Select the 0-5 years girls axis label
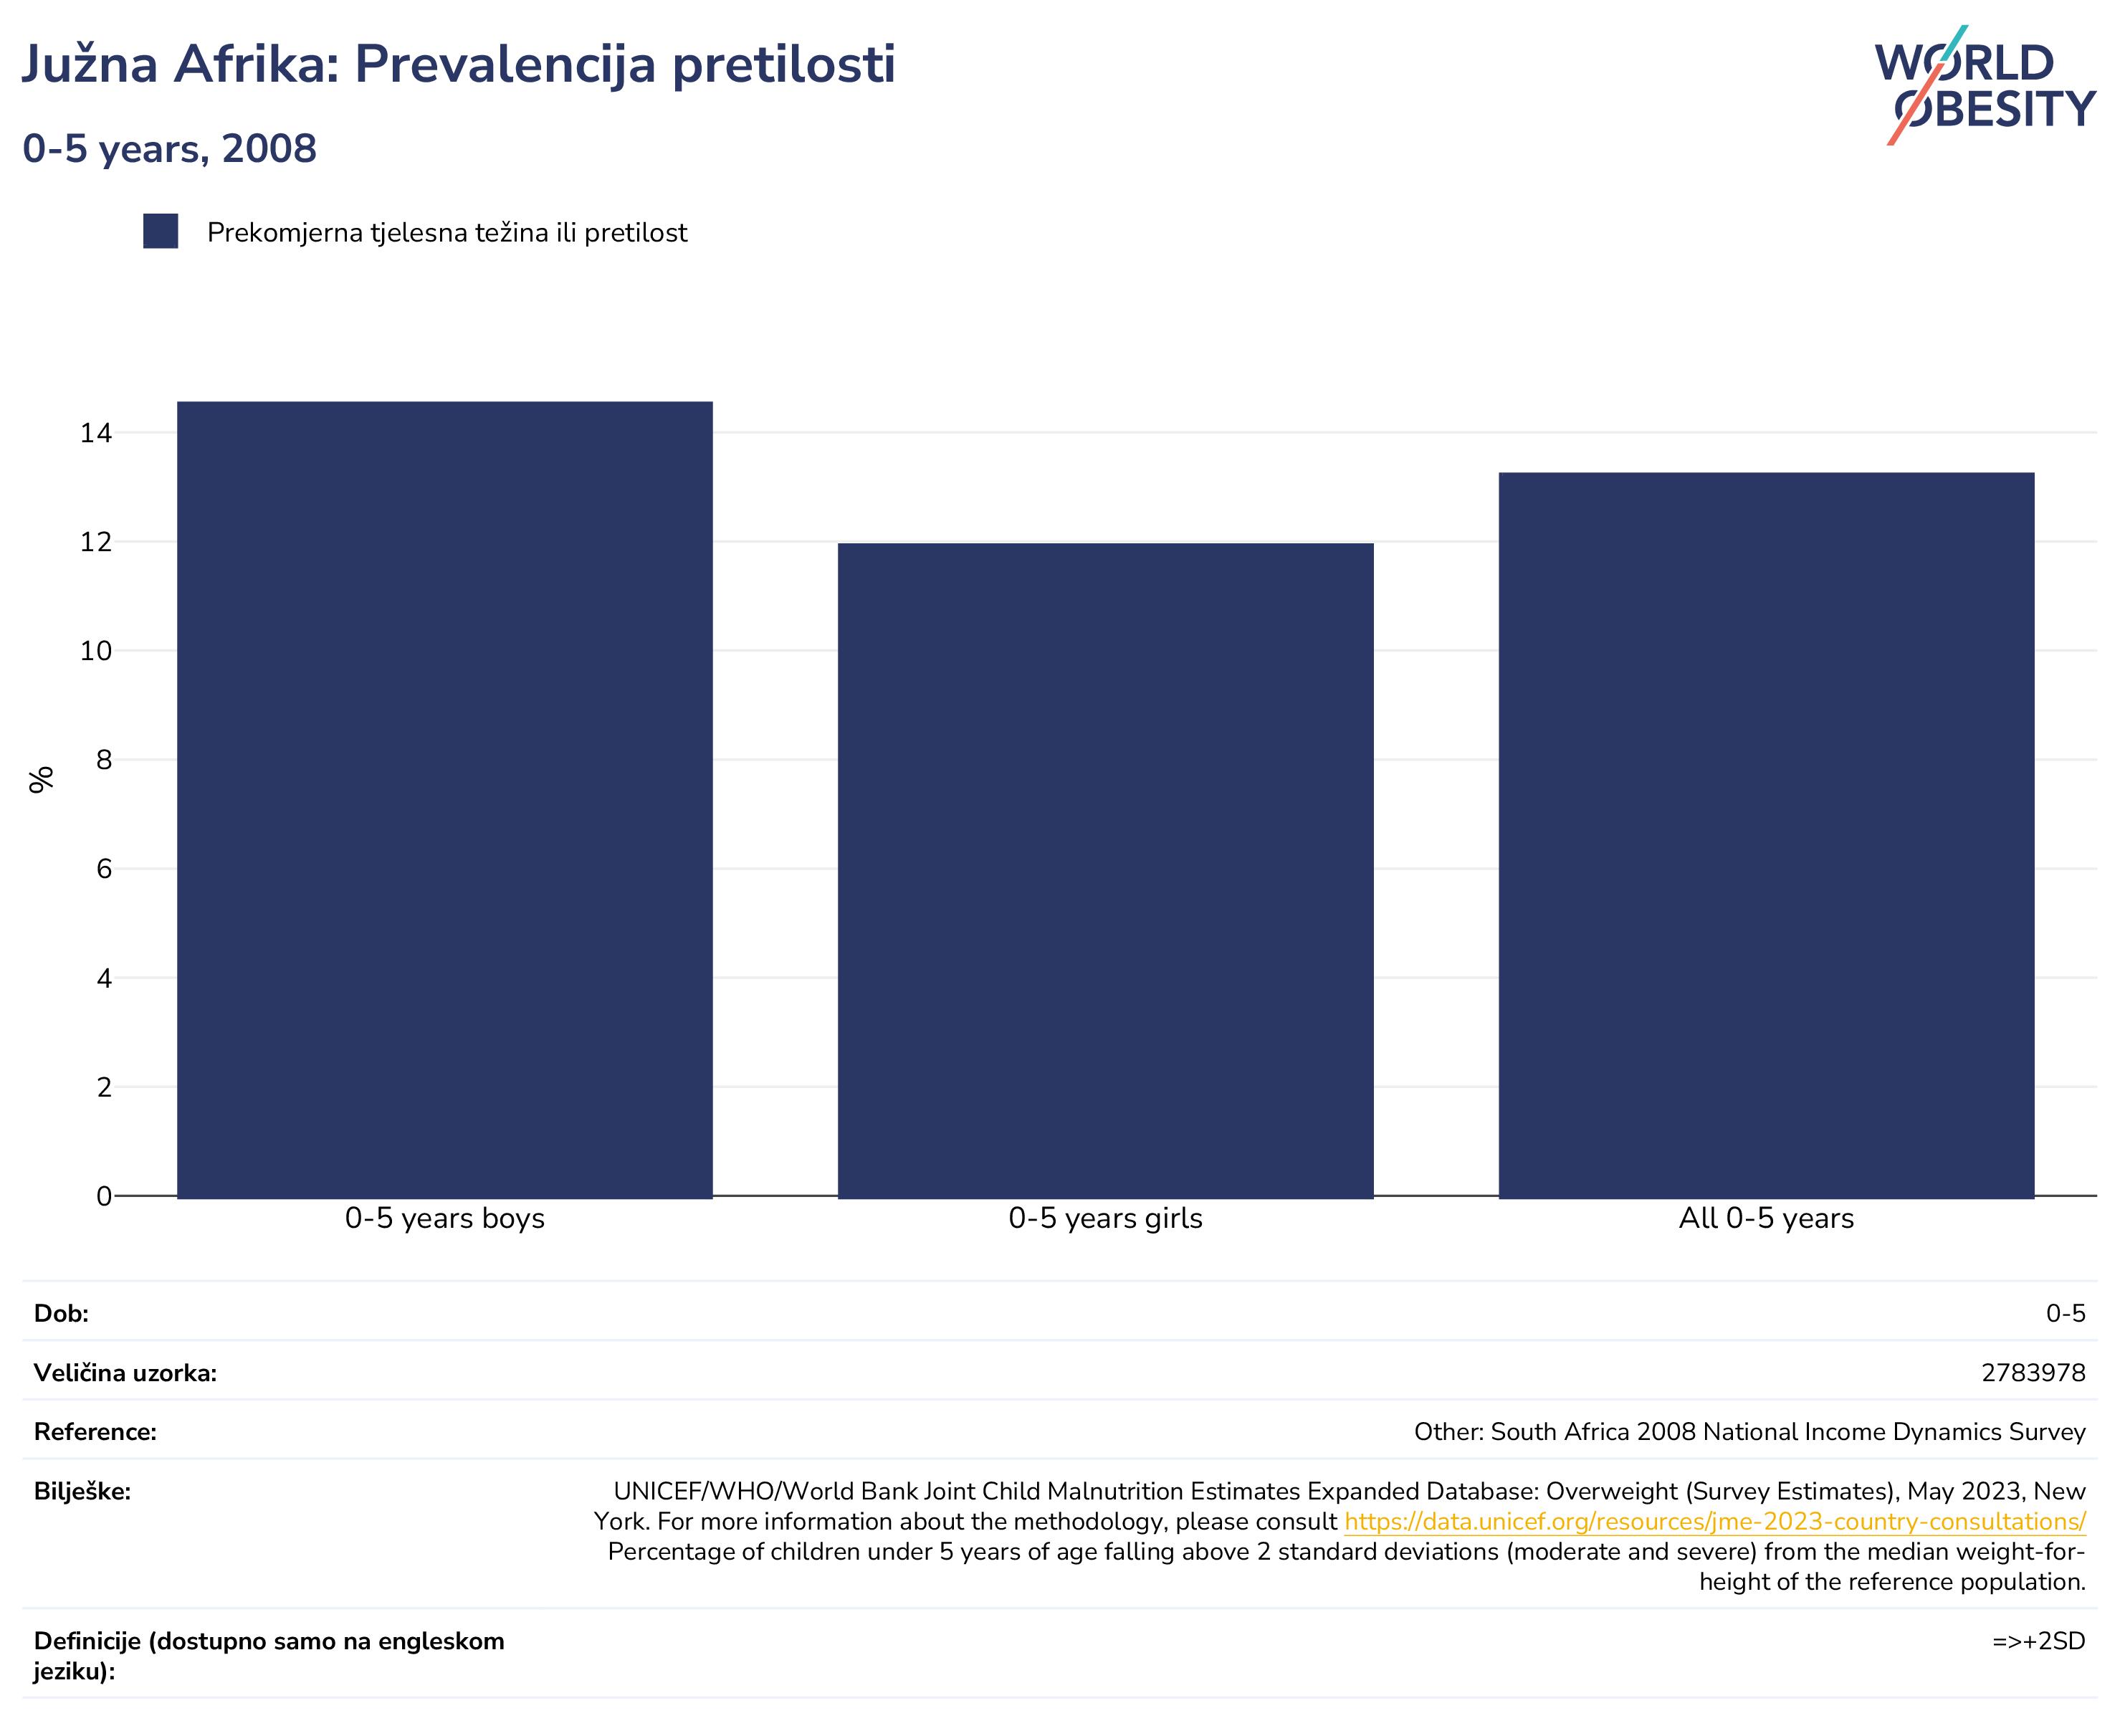Image resolution: width=2120 pixels, height=1736 pixels. point(1105,1218)
